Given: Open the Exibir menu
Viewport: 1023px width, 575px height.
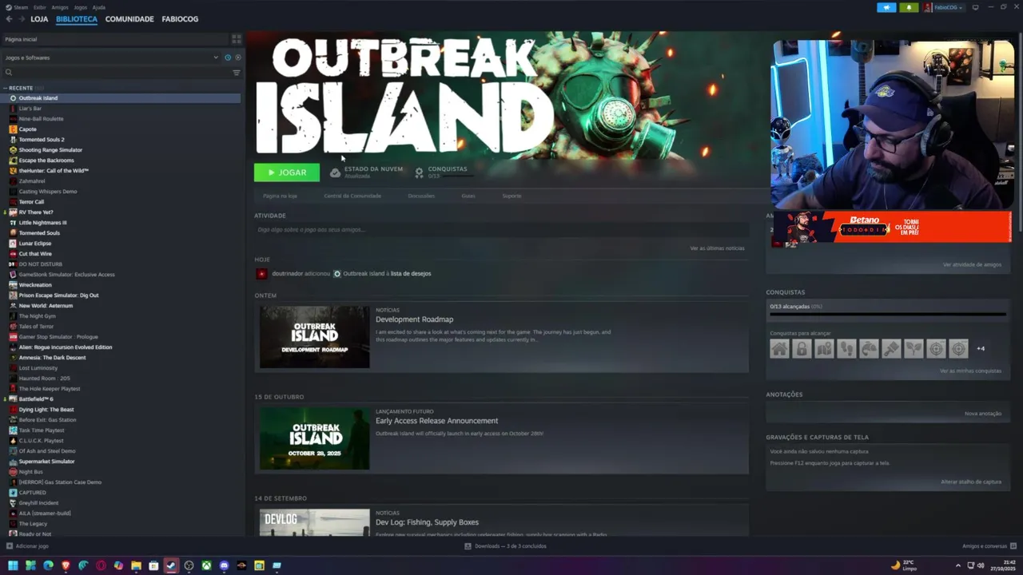Looking at the screenshot, I should tap(40, 7).
